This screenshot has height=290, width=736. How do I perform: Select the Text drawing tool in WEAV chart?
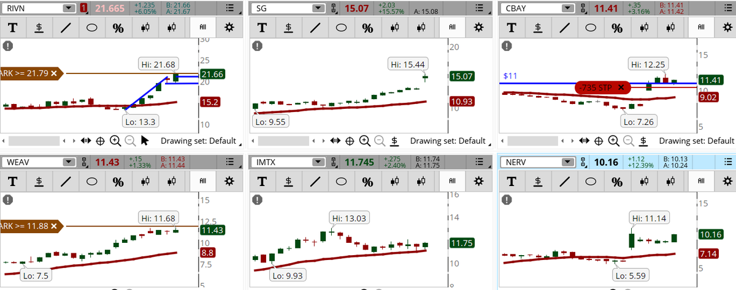click(x=13, y=182)
